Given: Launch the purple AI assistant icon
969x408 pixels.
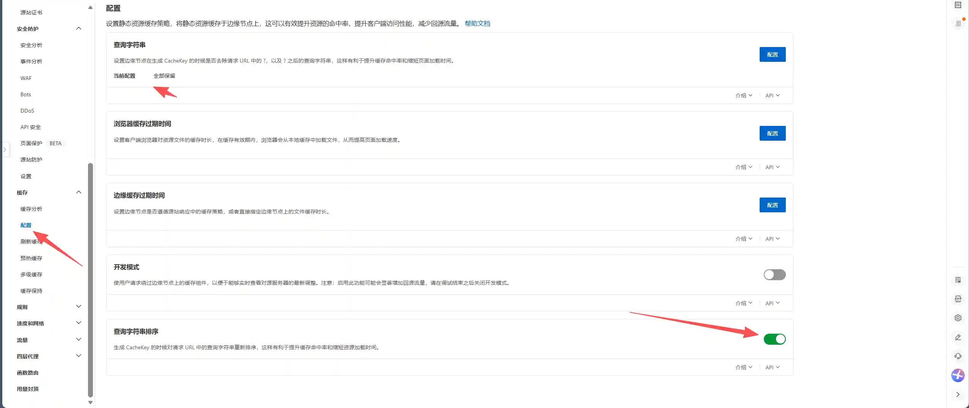Looking at the screenshot, I should 958,375.
